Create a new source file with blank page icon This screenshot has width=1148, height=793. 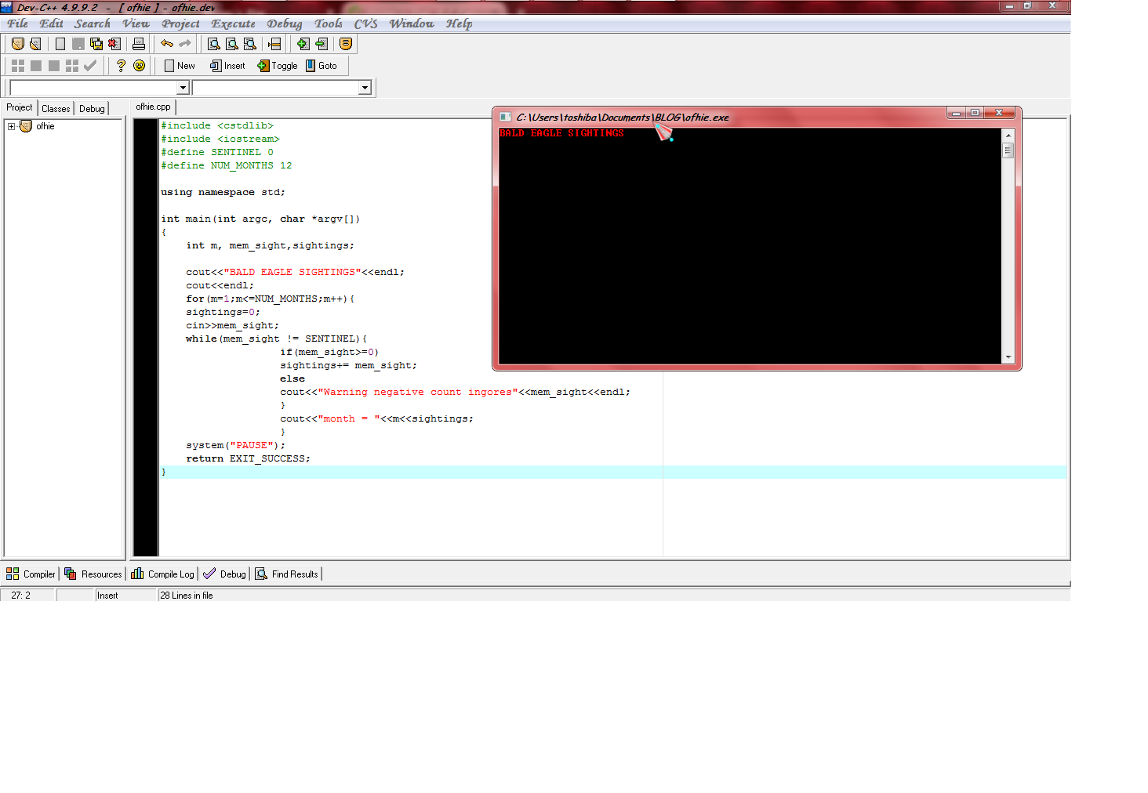point(60,44)
